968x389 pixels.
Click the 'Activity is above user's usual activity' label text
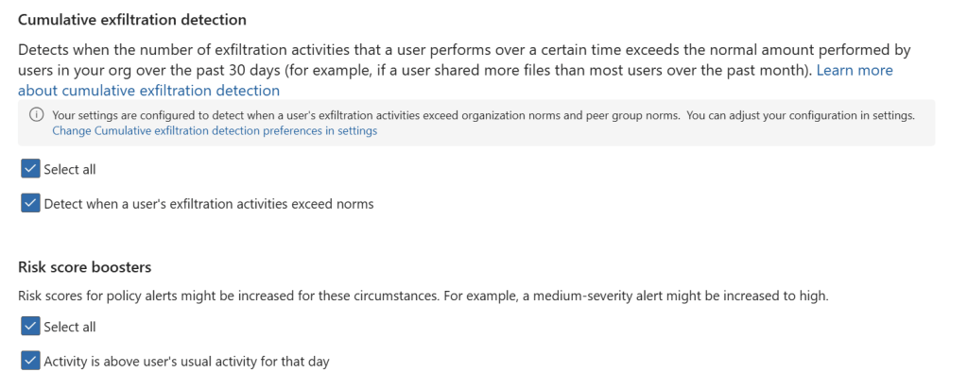click(186, 362)
